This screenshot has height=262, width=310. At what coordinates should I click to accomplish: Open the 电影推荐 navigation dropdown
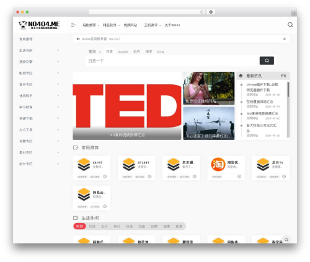click(x=91, y=25)
